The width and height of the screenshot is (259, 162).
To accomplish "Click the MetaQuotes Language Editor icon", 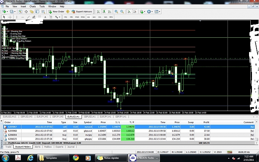I will (68, 12).
